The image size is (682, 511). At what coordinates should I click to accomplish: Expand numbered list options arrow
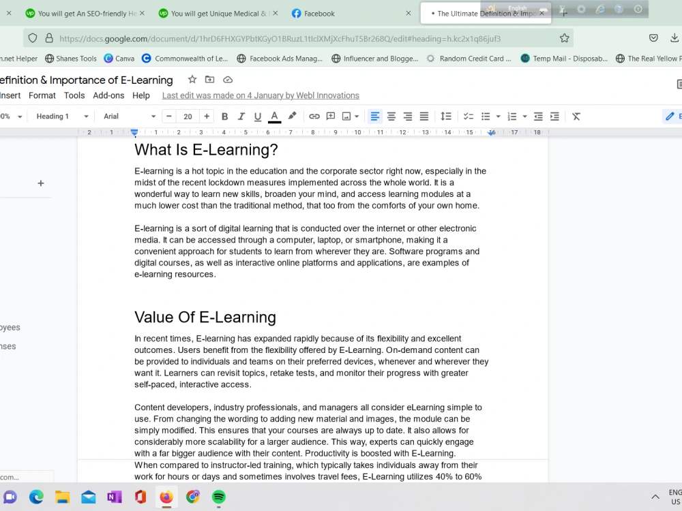(x=524, y=117)
